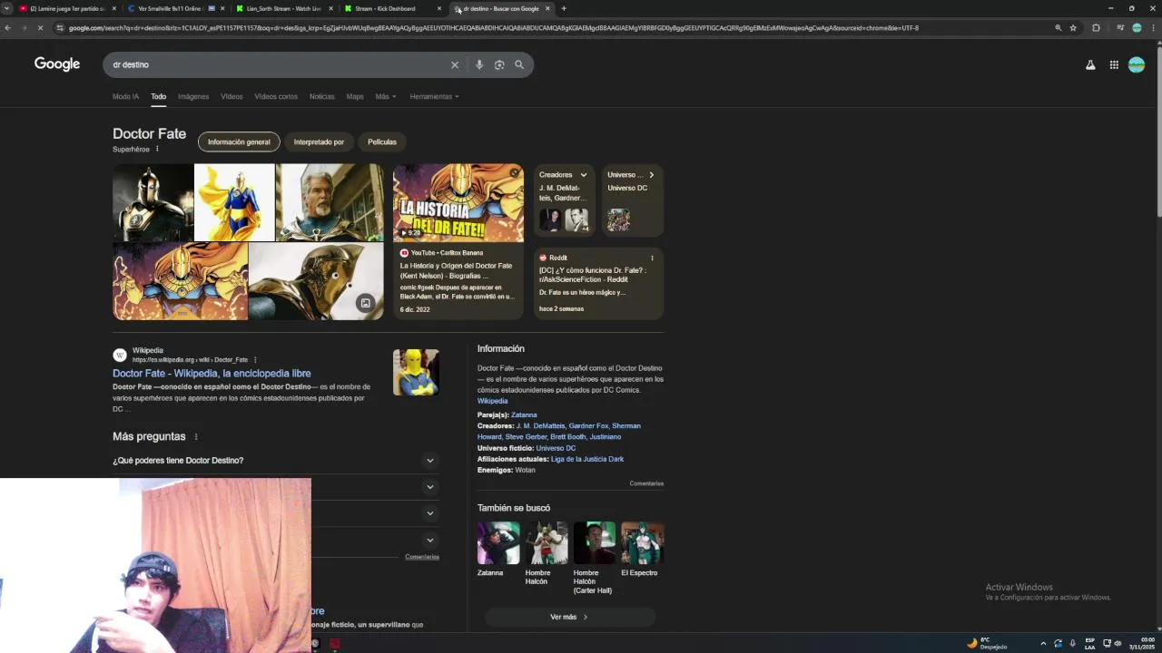1162x653 pixels.
Task: Open Doctor Fate Wikipedia result link
Action: click(x=212, y=374)
